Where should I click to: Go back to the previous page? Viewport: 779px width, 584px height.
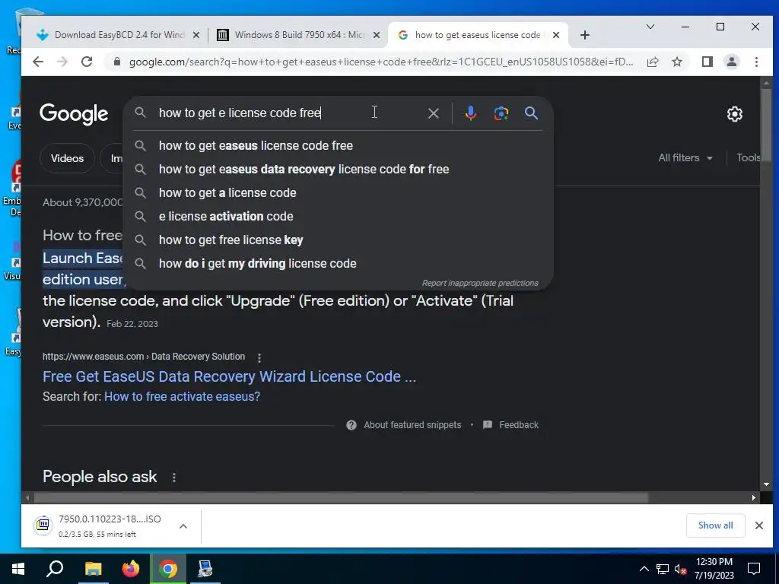[38, 62]
